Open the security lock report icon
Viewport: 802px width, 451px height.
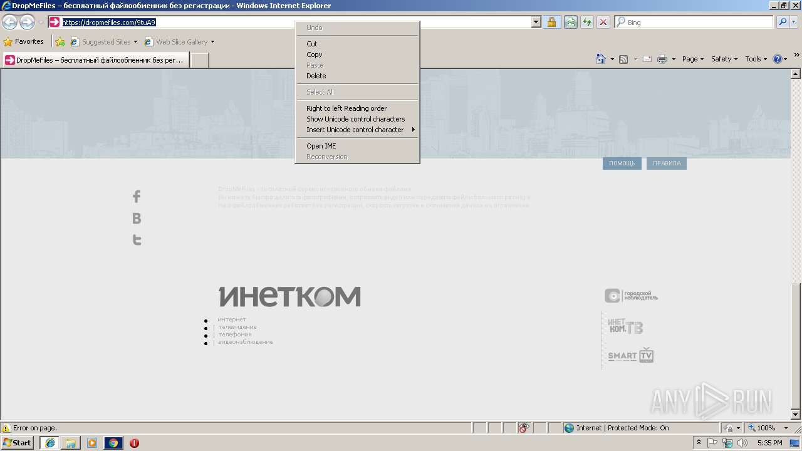[x=551, y=22]
